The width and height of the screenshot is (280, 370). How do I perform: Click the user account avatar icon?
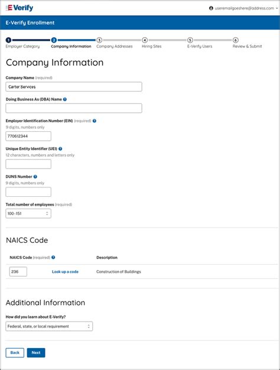[x=211, y=8]
